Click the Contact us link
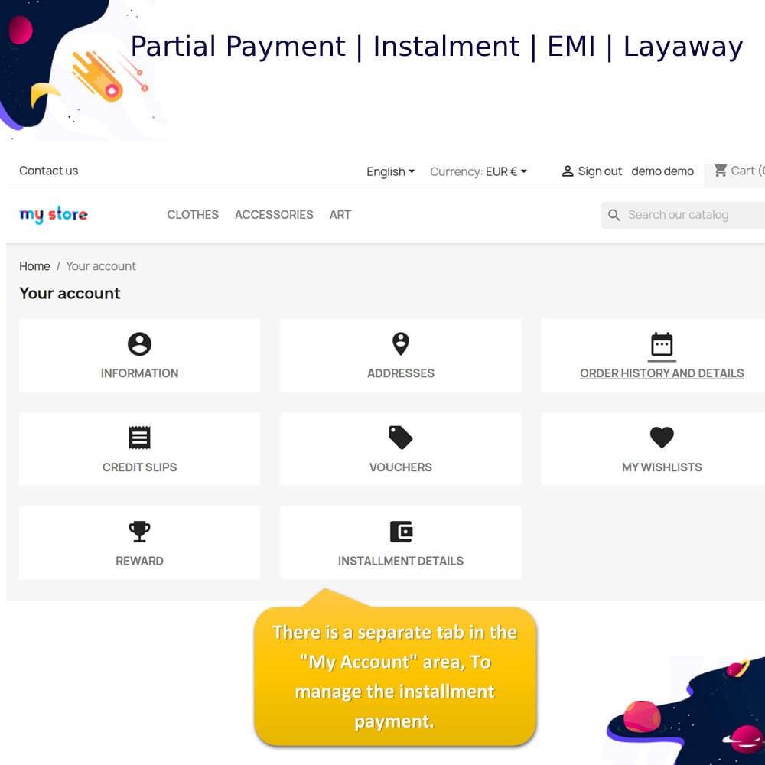The height and width of the screenshot is (765, 765). click(x=48, y=171)
